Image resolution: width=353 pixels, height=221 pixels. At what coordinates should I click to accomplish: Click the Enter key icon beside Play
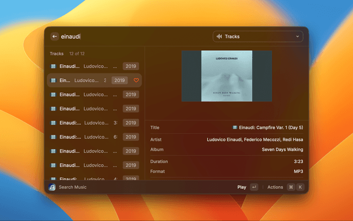(x=254, y=187)
